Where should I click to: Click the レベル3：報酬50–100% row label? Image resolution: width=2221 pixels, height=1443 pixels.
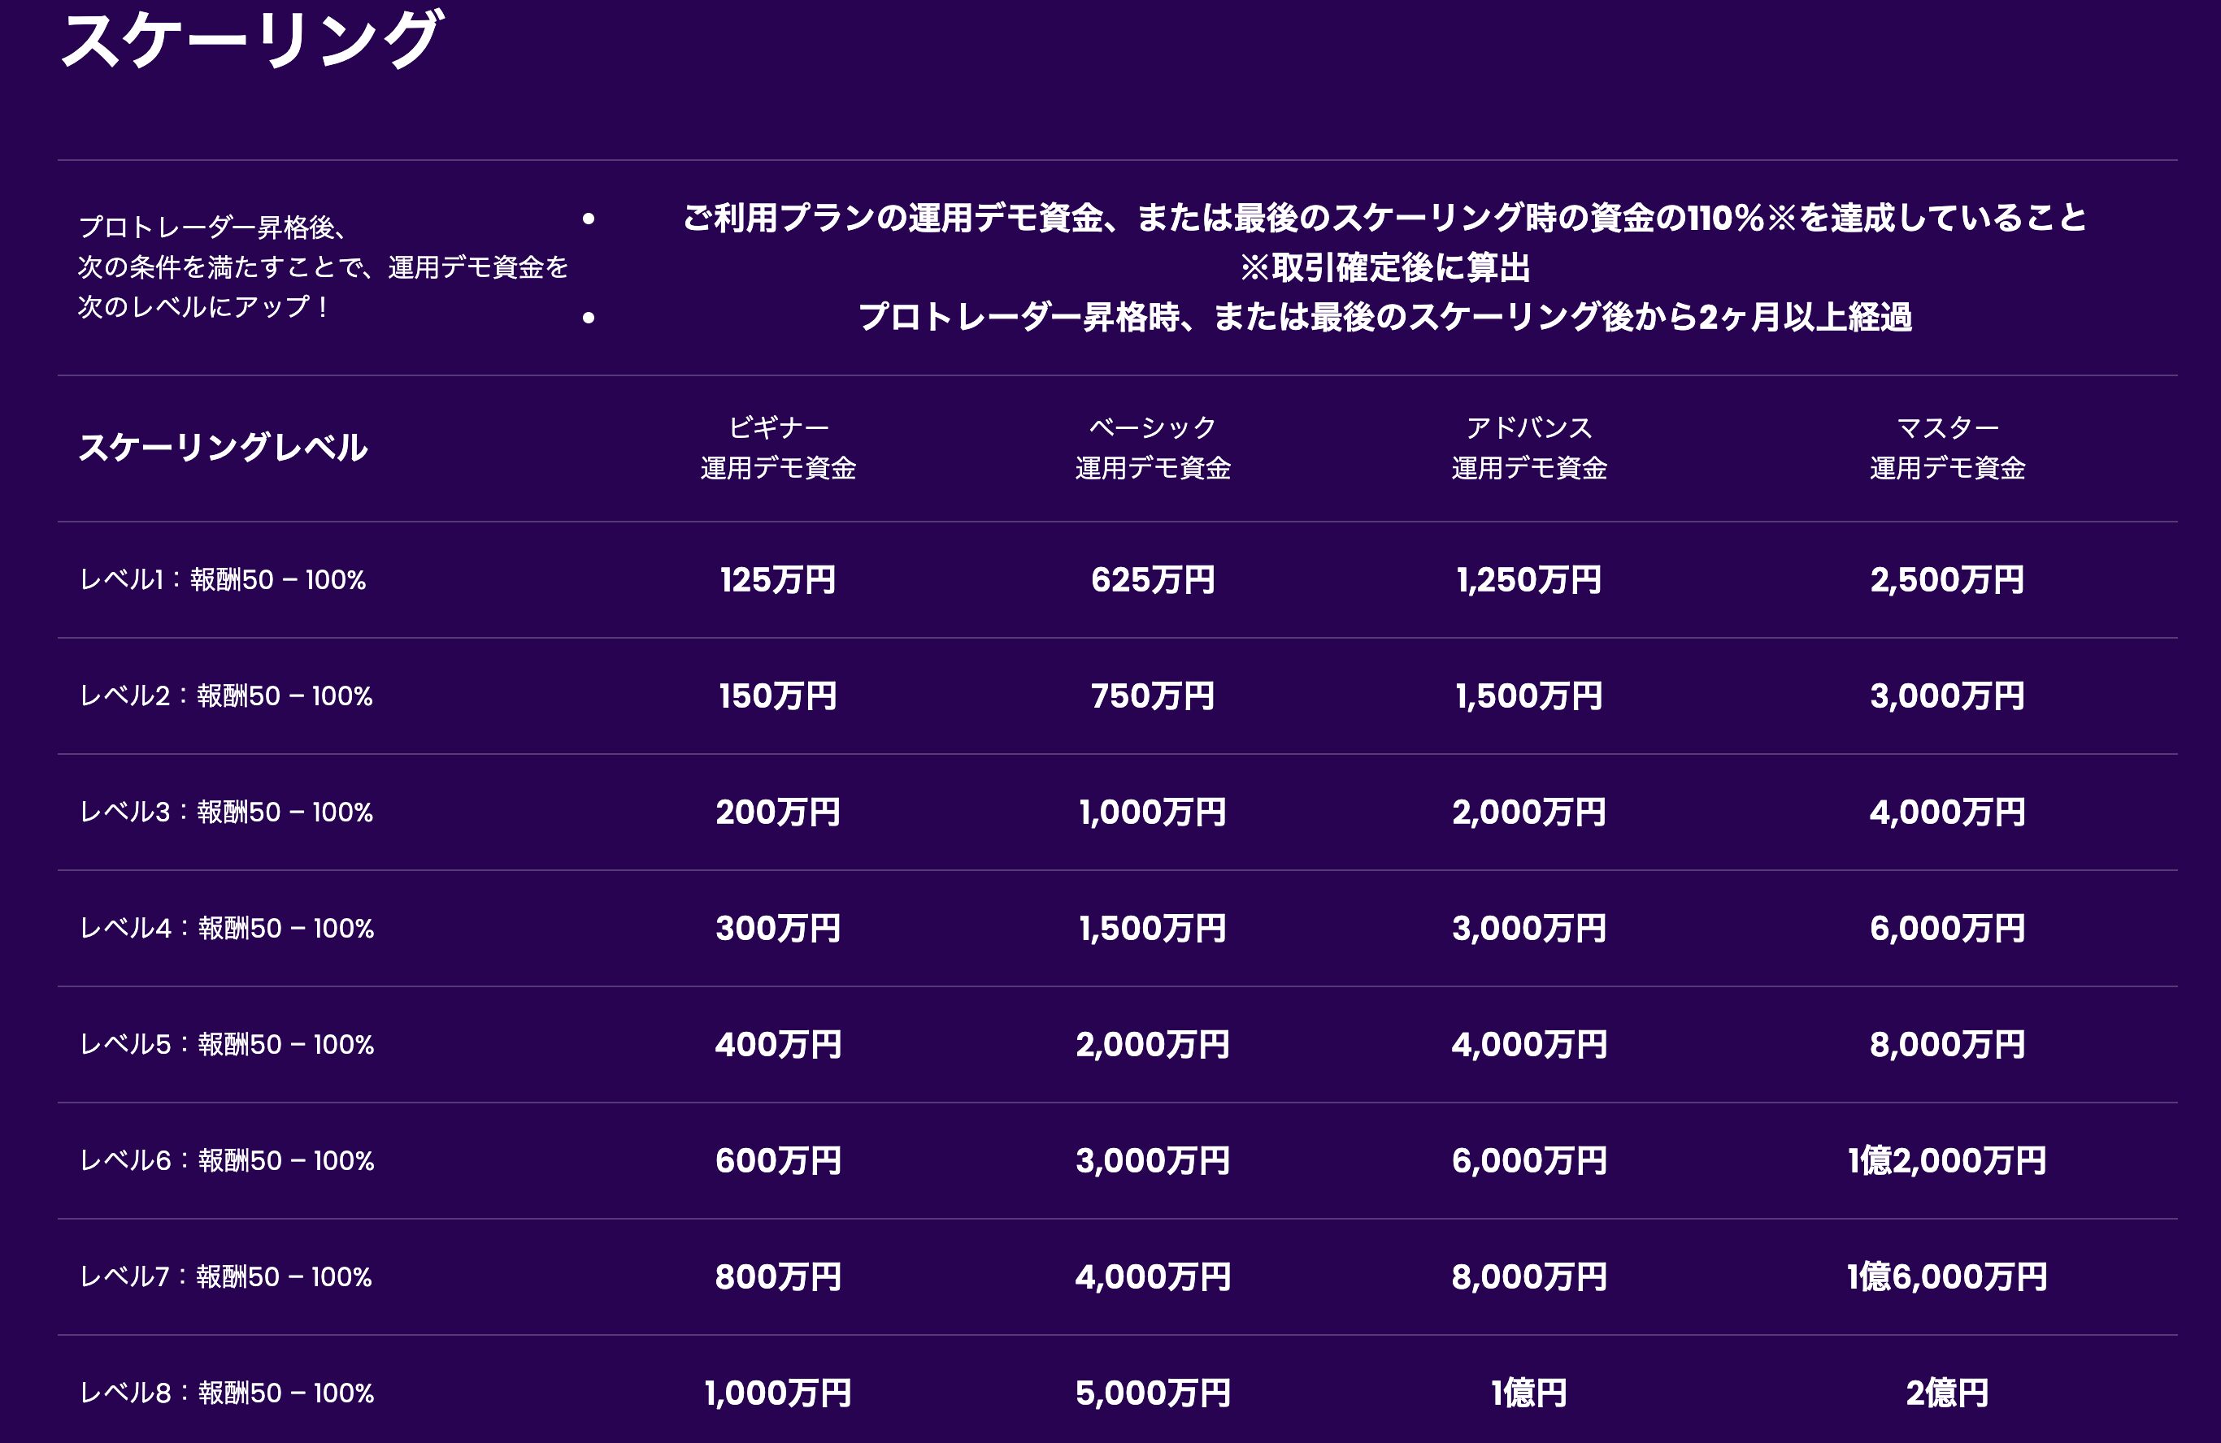coord(226,812)
